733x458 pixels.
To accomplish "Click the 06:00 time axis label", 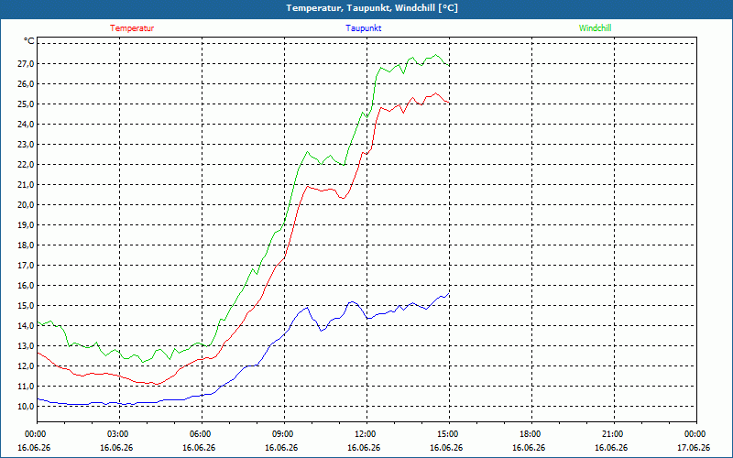I will (x=202, y=434).
